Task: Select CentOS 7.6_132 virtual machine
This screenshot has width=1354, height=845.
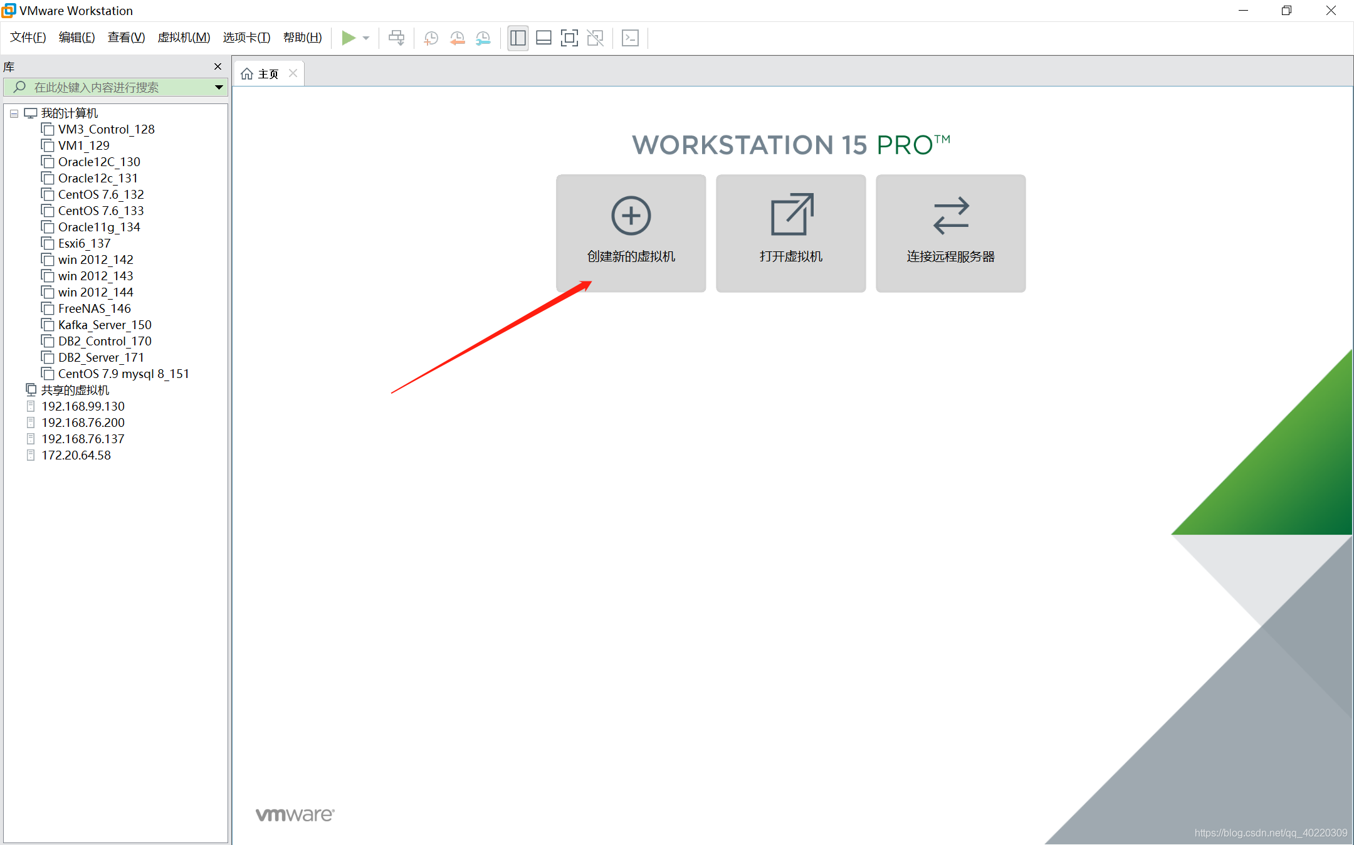Action: point(101,194)
